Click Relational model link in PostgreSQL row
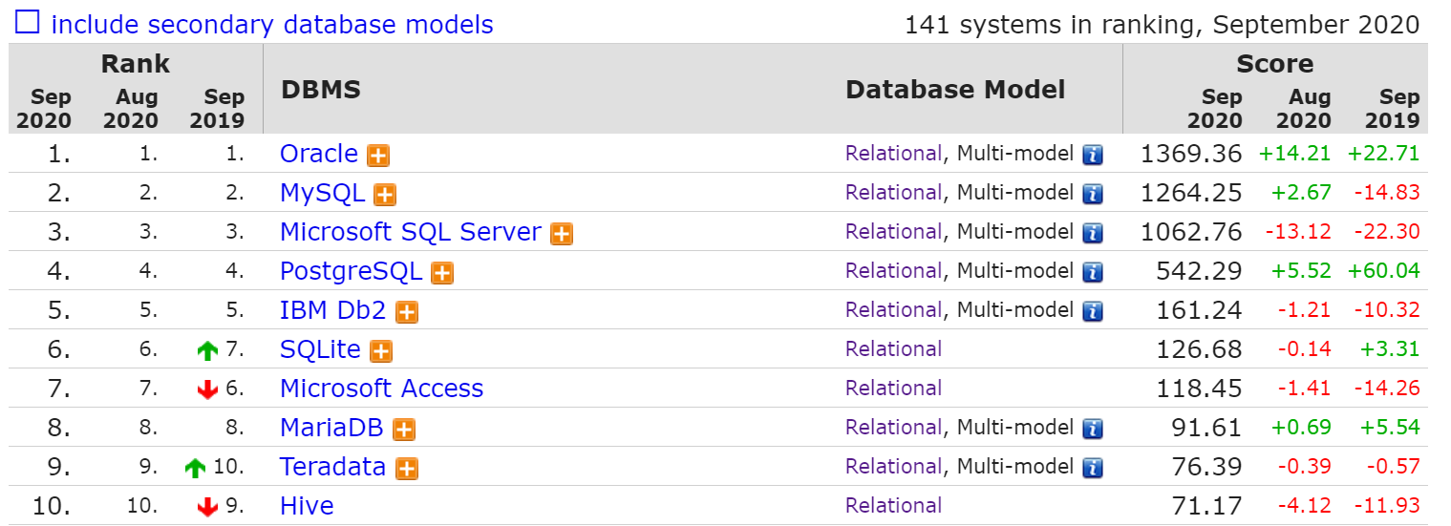The height and width of the screenshot is (526, 1451). pos(893,271)
